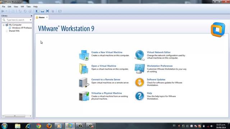The image size is (230, 129).
Task: Launch Firefox from the taskbar
Action: [49, 126]
